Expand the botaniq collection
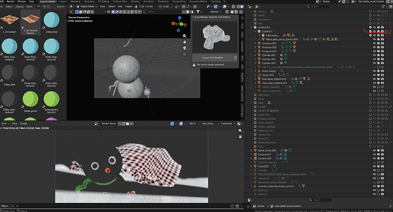The image size is (393, 212). tap(251, 11)
